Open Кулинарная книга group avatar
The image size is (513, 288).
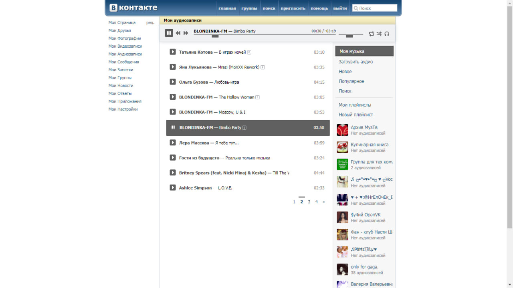click(342, 147)
